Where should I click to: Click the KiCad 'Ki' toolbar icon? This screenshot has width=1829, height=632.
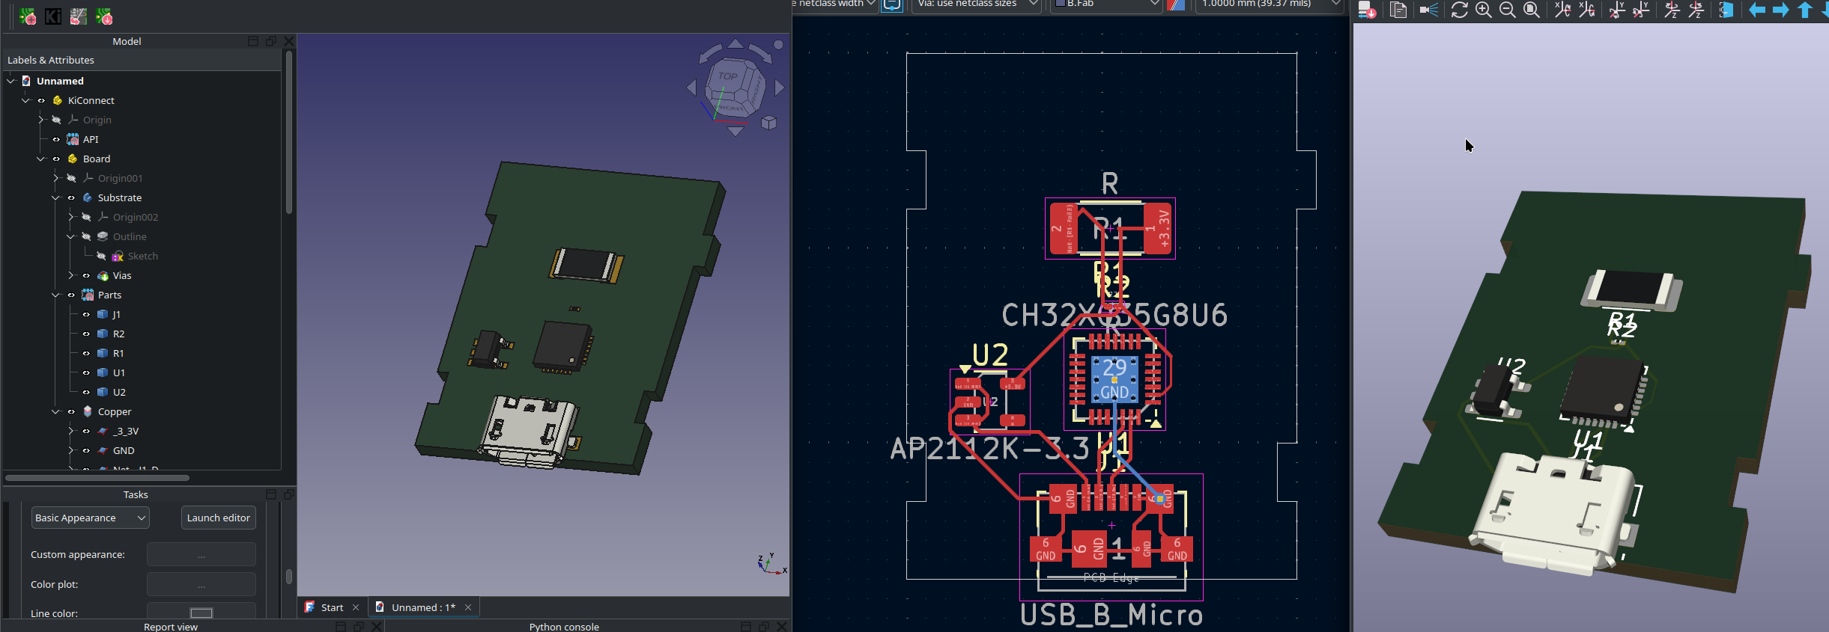tap(53, 16)
